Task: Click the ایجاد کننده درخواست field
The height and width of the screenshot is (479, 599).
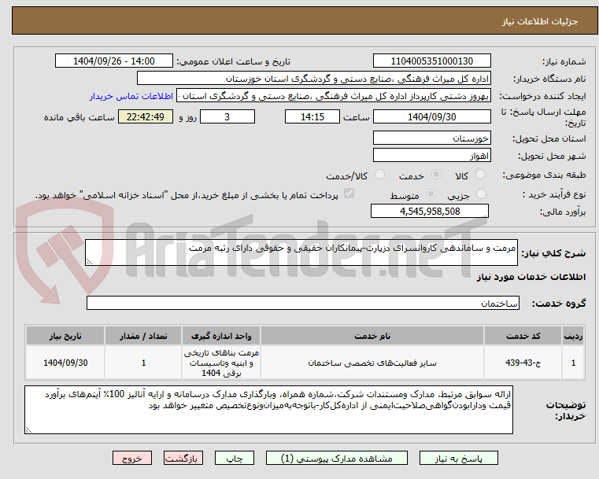Action: 334,96
